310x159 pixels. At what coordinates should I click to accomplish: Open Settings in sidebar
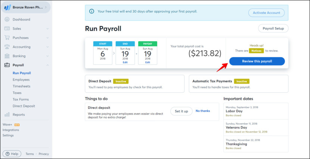(x=8, y=136)
